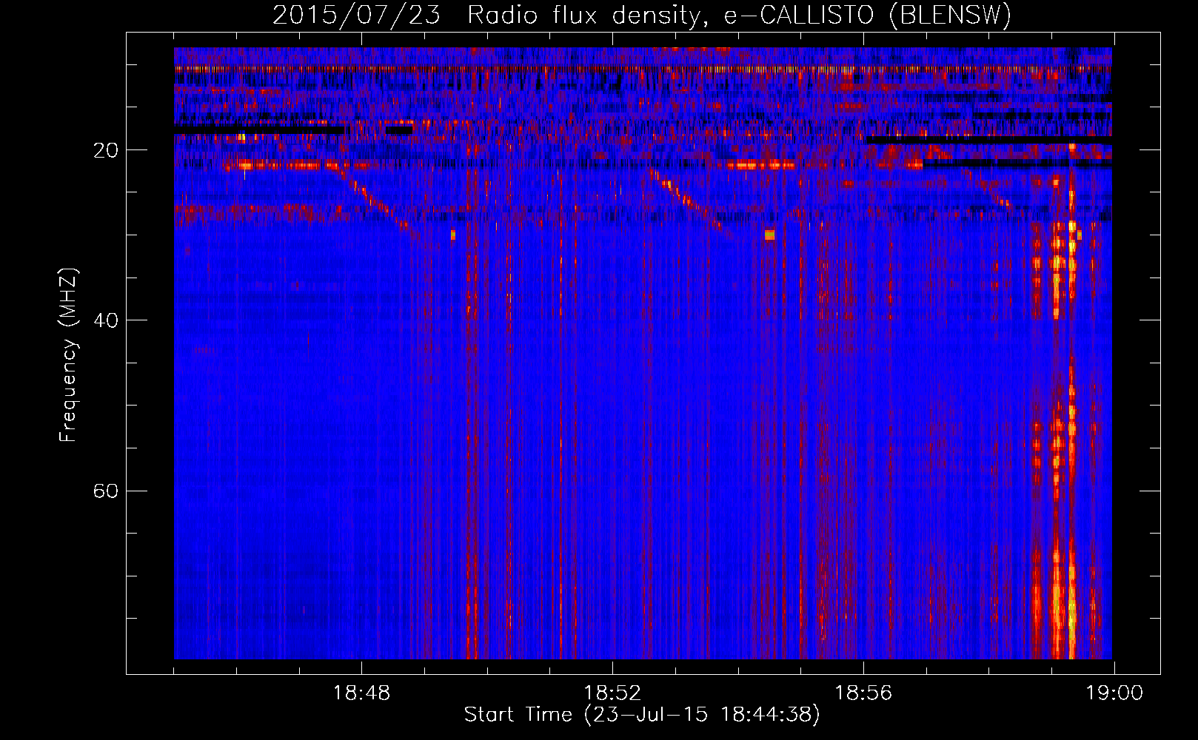Click the 60 MHz frequency tick label

tap(105, 491)
